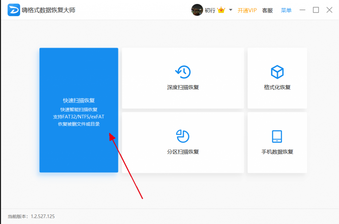Click the 开通VIP link
The image size is (339, 224).
tap(247, 10)
